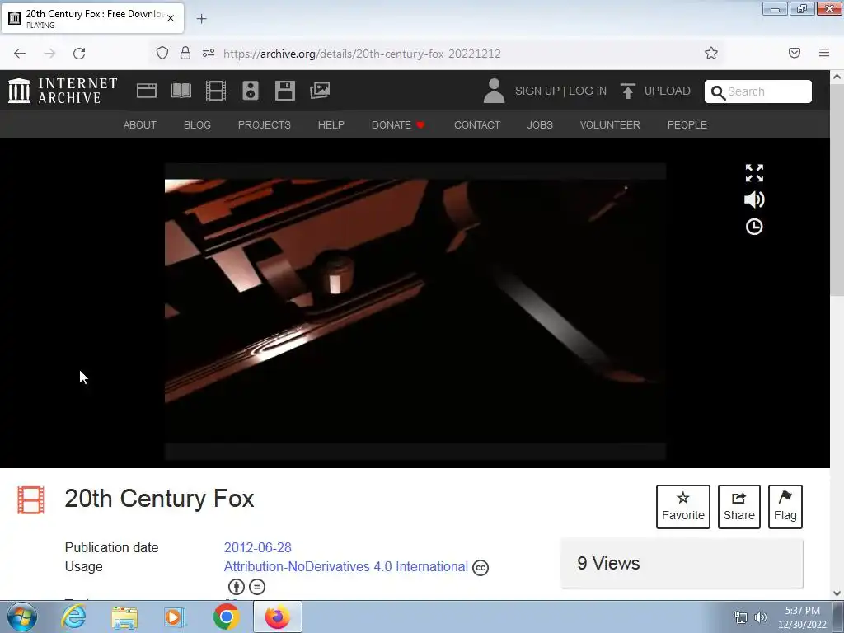Mute the video with volume icon
The height and width of the screenshot is (633, 844).
pyautogui.click(x=754, y=199)
